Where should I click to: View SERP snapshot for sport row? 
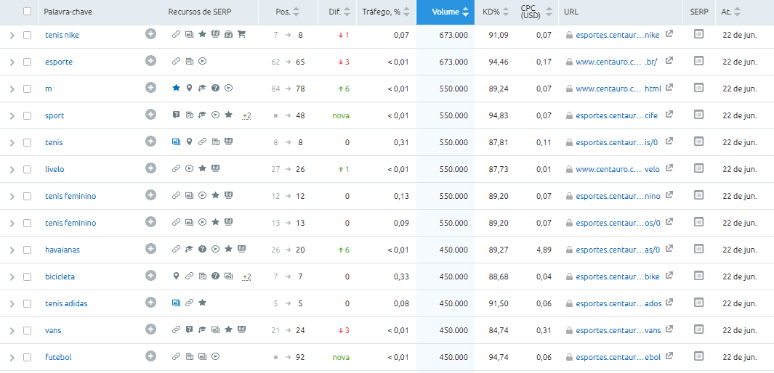click(x=698, y=115)
